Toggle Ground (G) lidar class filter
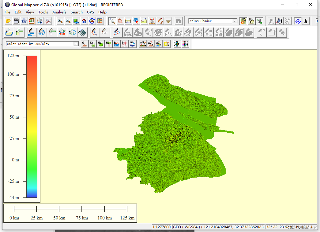This screenshot has height=232, width=320. [85, 44]
